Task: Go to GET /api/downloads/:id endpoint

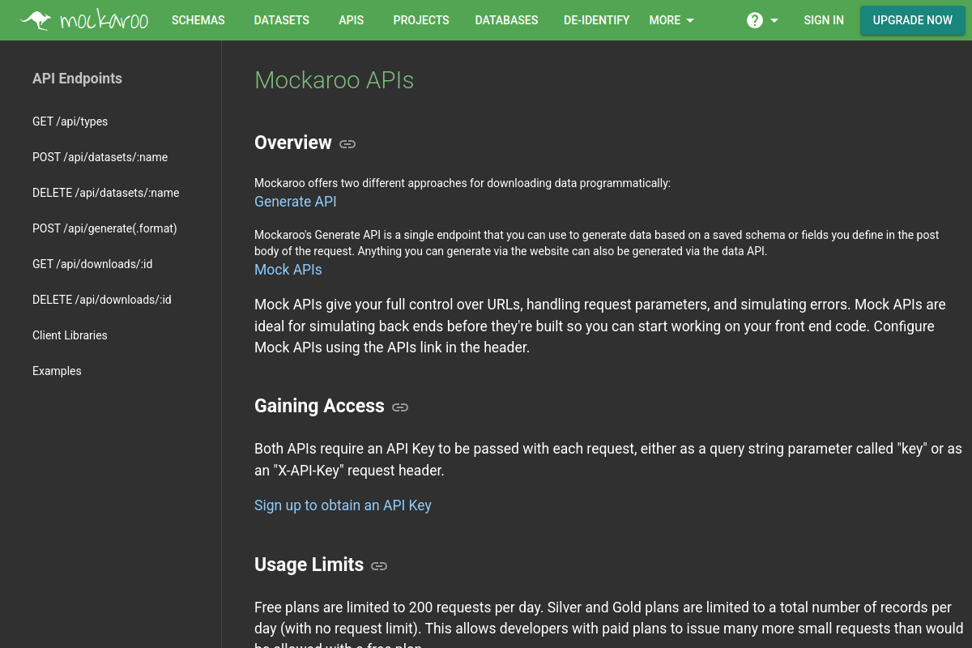Action: tap(92, 264)
